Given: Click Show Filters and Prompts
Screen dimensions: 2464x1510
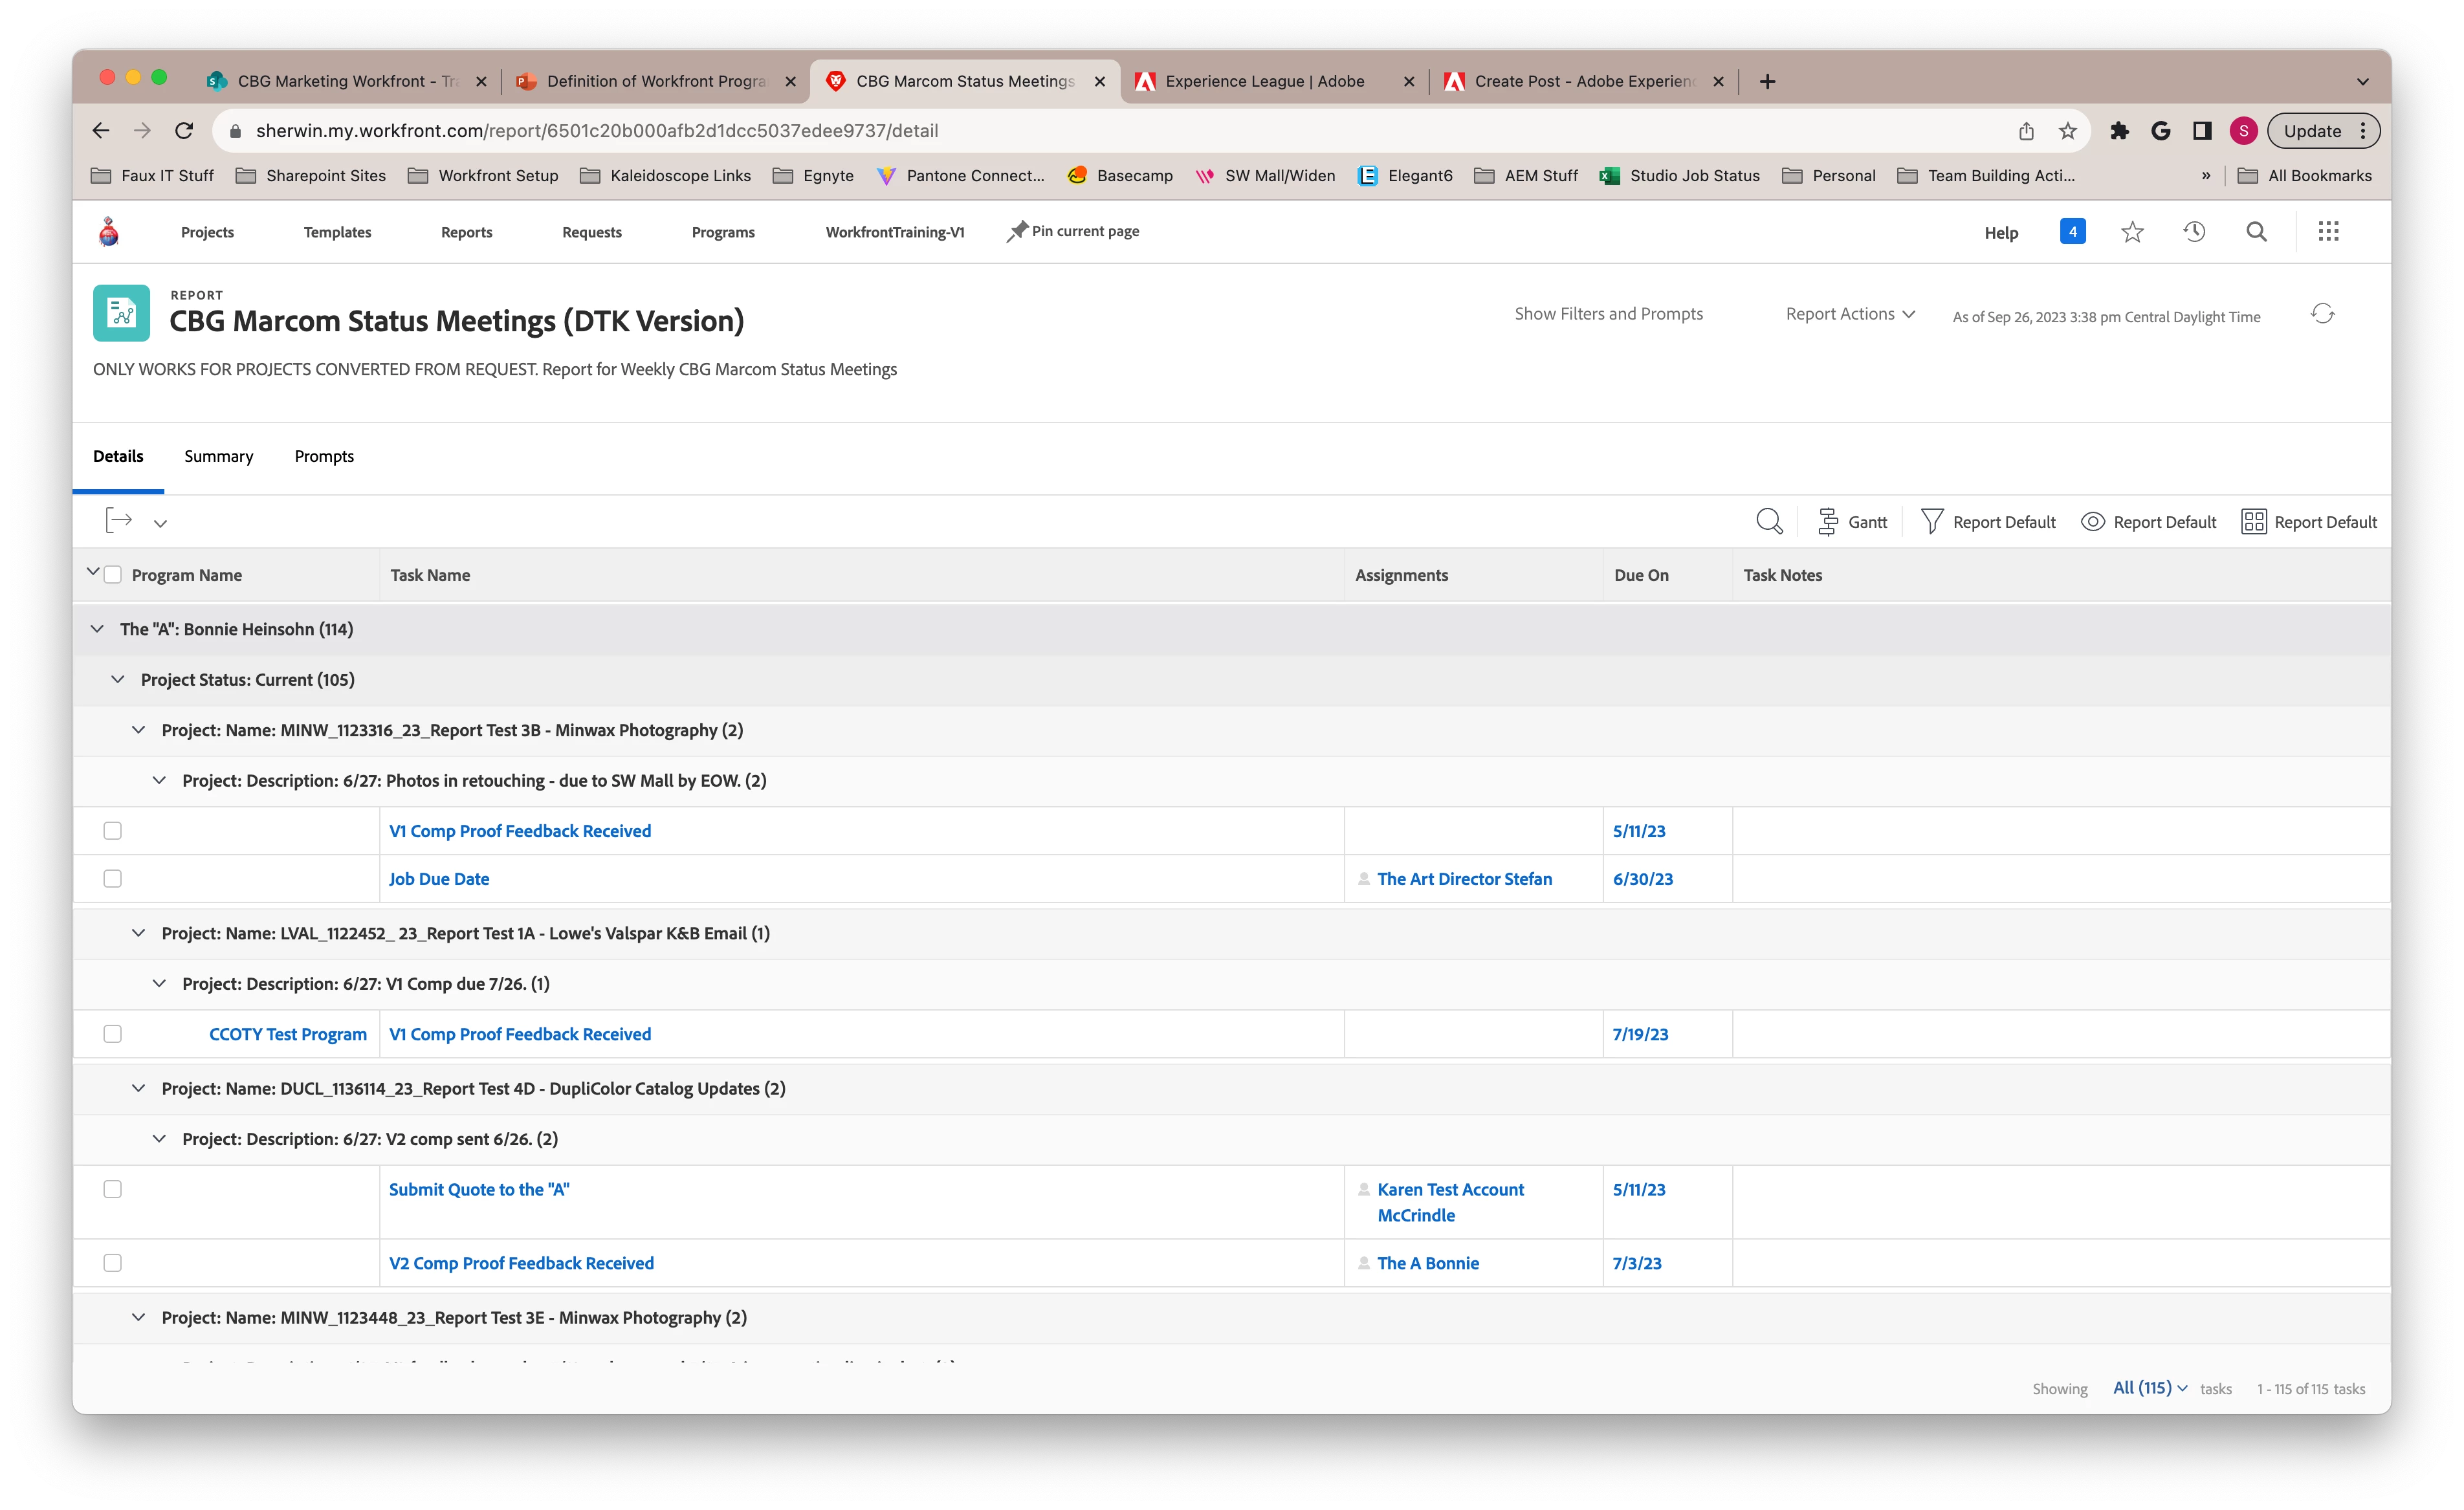Looking at the screenshot, I should [1608, 314].
